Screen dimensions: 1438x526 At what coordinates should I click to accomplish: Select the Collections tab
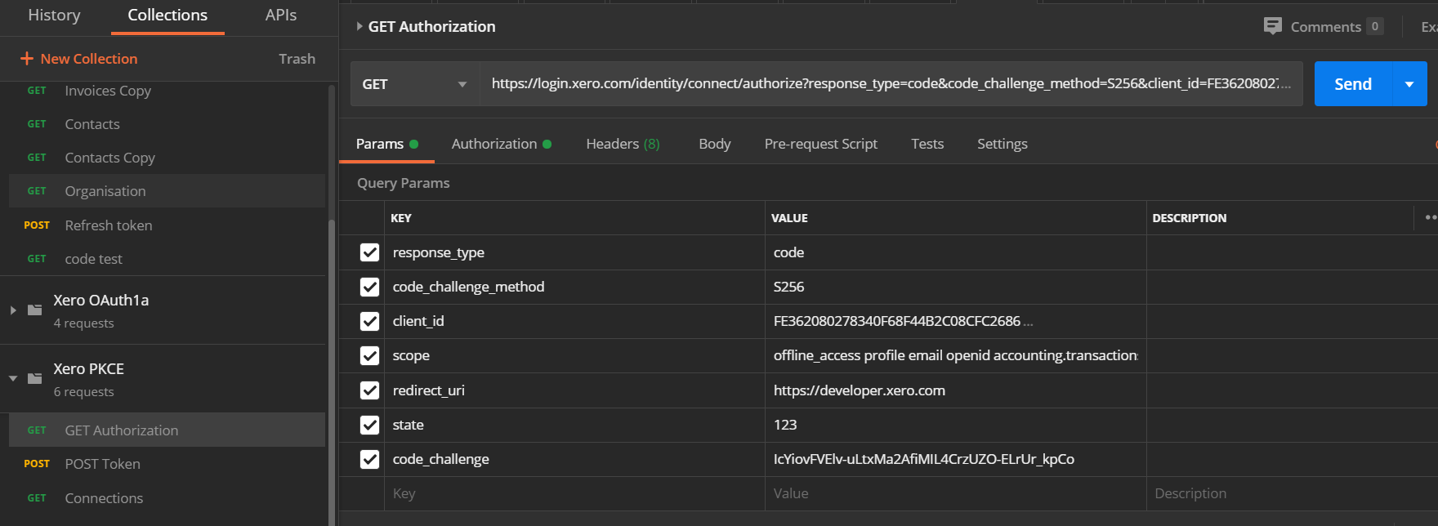coord(167,15)
